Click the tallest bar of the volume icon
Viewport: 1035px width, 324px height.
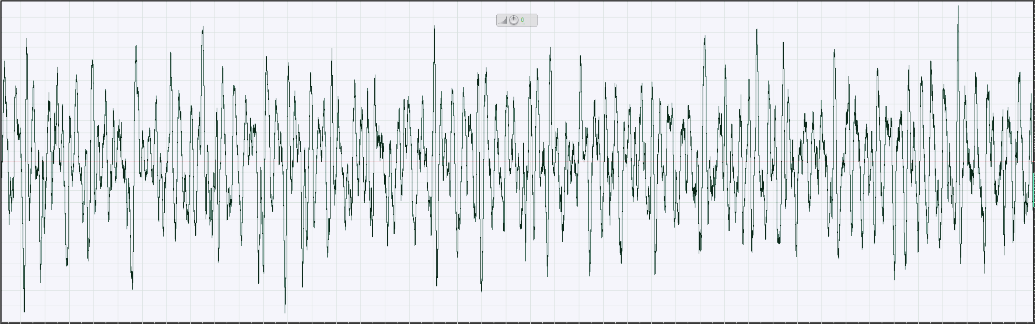506,21
